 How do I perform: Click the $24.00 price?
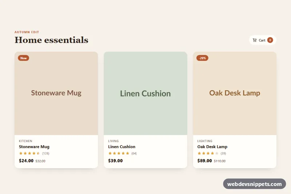pos(26,161)
